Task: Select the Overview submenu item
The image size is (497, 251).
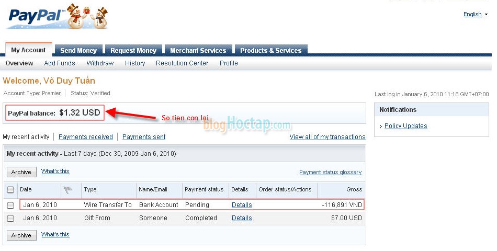Action: click(x=19, y=63)
